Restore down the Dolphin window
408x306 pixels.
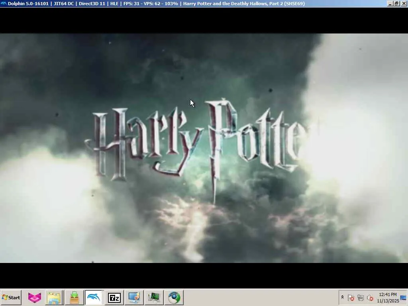click(396, 3)
